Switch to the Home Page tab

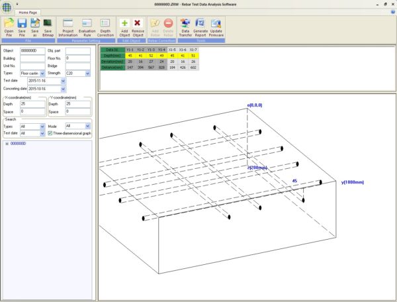[x=28, y=12]
